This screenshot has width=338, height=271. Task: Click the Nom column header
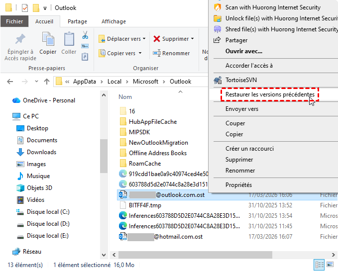point(125,97)
